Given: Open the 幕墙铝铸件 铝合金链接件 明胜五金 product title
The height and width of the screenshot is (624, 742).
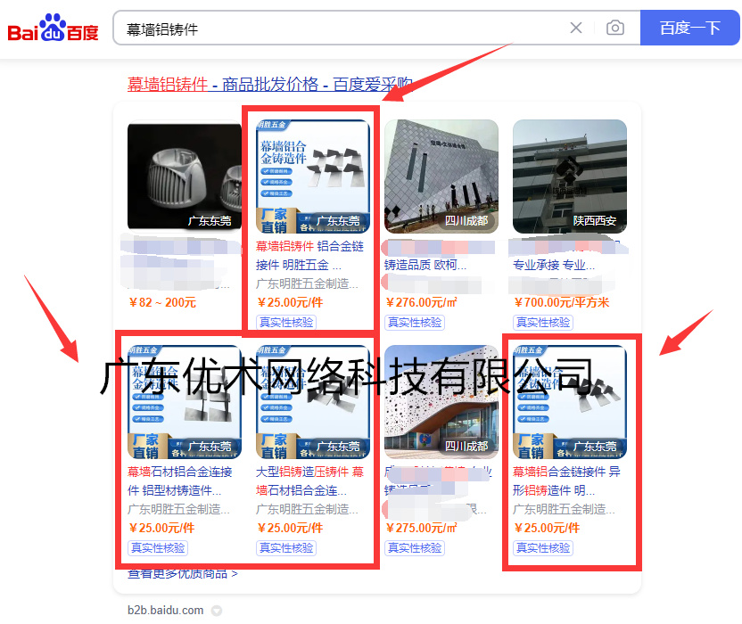Looking at the screenshot, I should pyautogui.click(x=310, y=256).
